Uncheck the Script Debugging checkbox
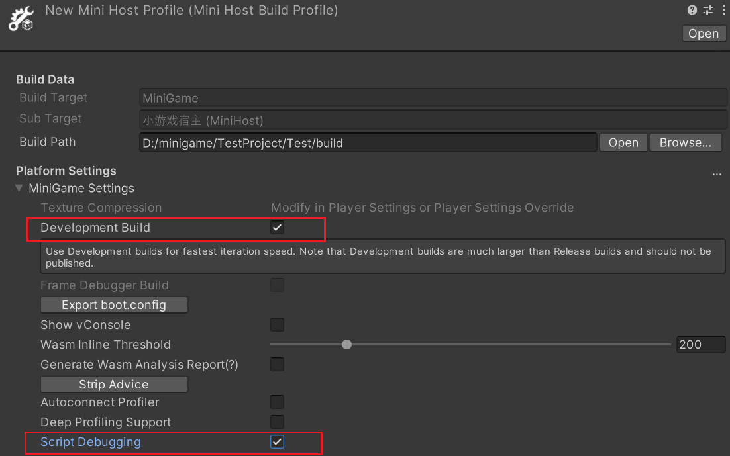 click(x=277, y=442)
